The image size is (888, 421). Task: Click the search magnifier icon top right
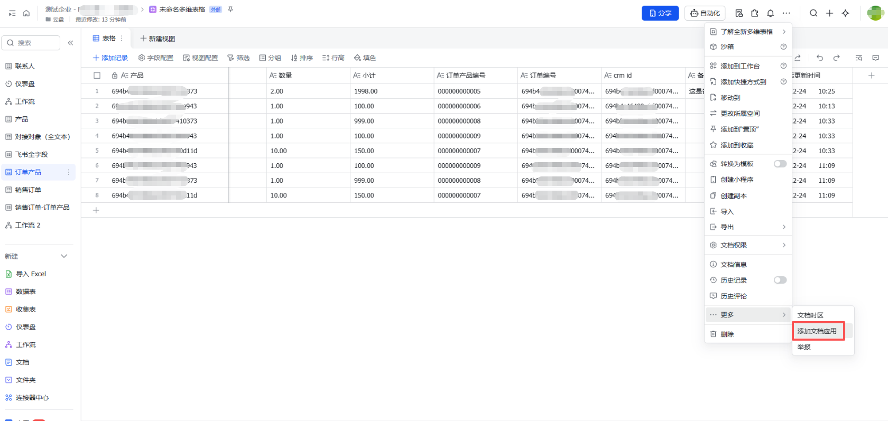(x=813, y=13)
